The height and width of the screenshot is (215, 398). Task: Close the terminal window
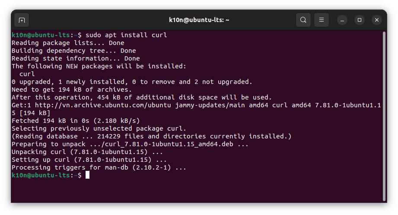tap(377, 20)
